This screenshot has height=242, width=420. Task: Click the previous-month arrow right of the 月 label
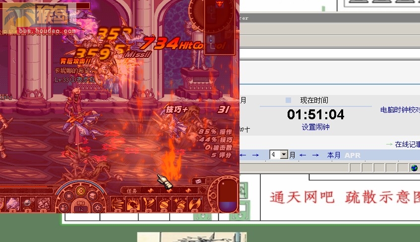tap(302, 155)
